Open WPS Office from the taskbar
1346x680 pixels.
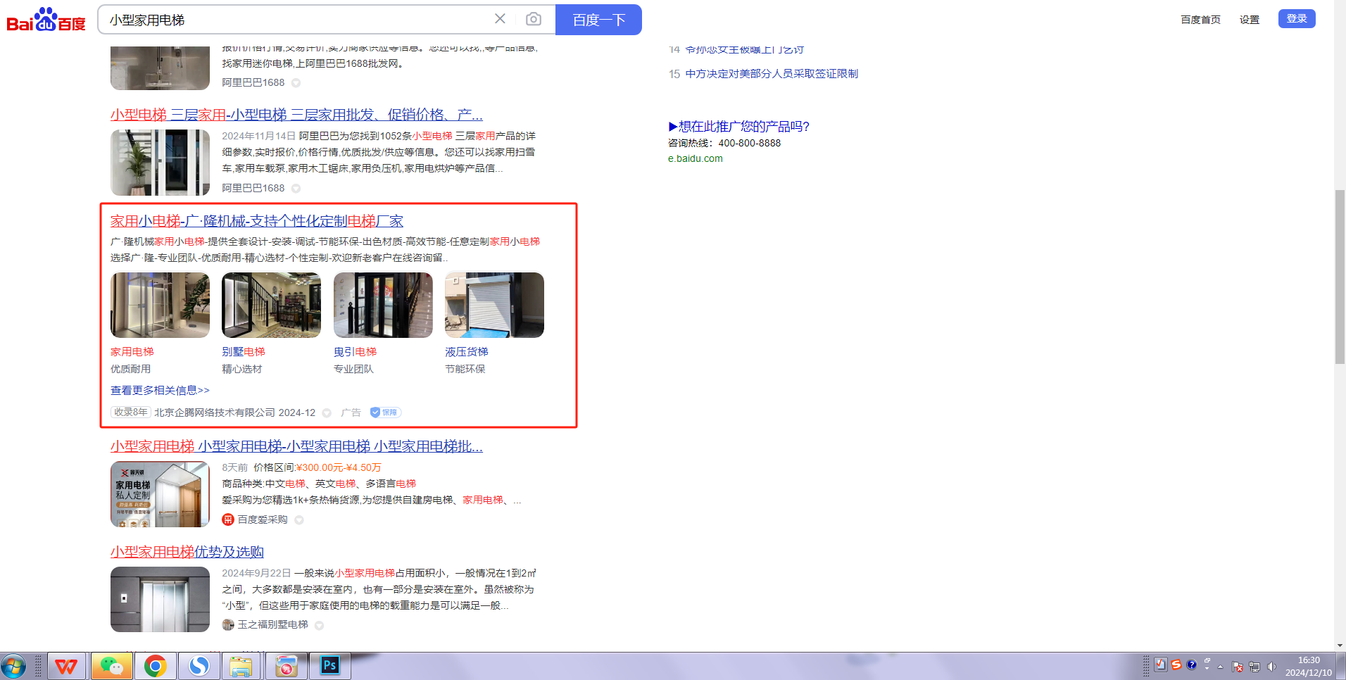[67, 665]
